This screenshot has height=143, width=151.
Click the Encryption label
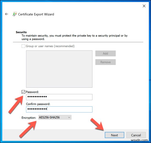pos(29,118)
